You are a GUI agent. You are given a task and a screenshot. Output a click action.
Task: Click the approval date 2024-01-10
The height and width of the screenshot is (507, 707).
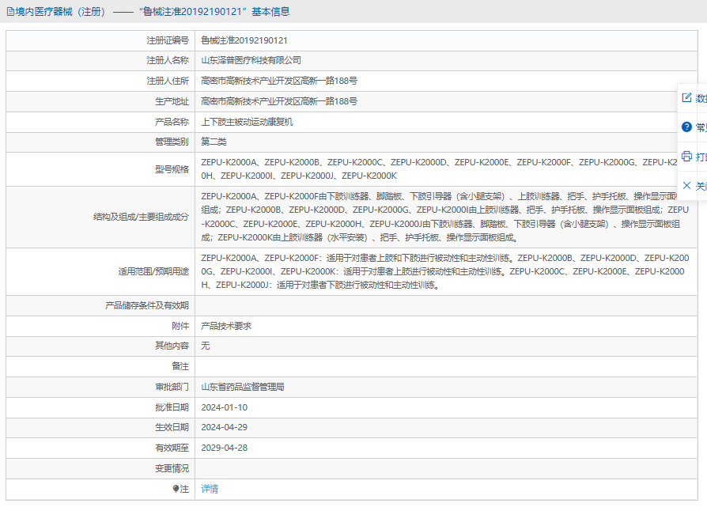[x=224, y=407]
